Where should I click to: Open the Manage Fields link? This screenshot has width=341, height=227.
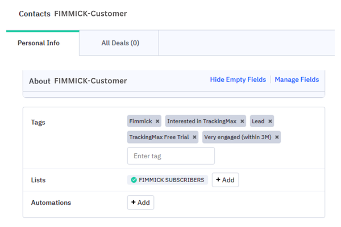(297, 79)
